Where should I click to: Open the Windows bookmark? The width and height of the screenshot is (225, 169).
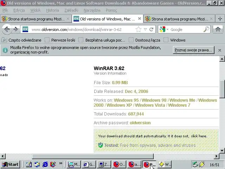pos(174,40)
